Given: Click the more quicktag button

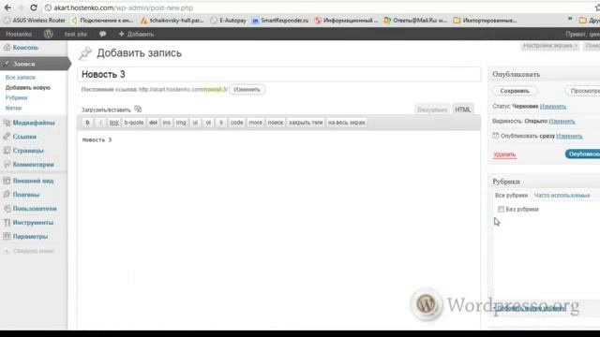Looking at the screenshot, I should [255, 123].
